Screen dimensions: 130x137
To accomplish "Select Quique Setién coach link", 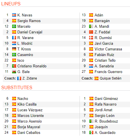I will [x=111, y=78].
